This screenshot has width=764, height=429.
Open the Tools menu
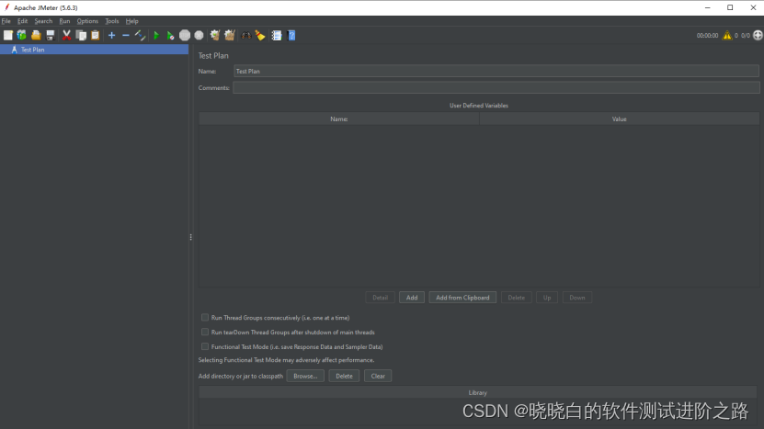click(x=111, y=21)
